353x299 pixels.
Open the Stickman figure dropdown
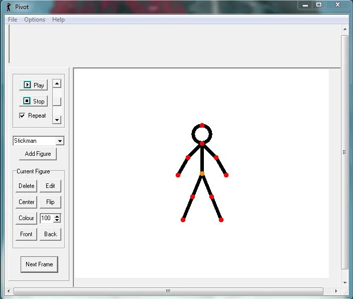60,141
